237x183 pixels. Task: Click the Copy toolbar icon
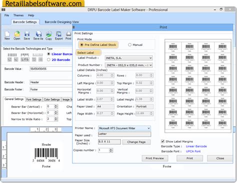[48, 35]
